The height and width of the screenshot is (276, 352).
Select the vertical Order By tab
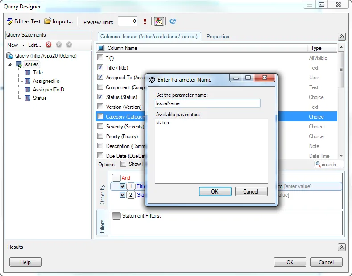[102, 195]
